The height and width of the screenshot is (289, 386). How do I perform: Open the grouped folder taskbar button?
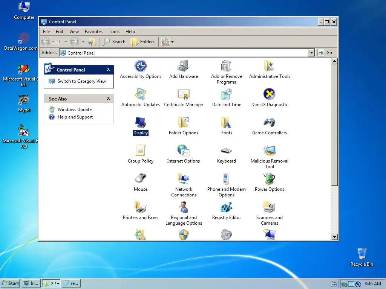click(51, 283)
